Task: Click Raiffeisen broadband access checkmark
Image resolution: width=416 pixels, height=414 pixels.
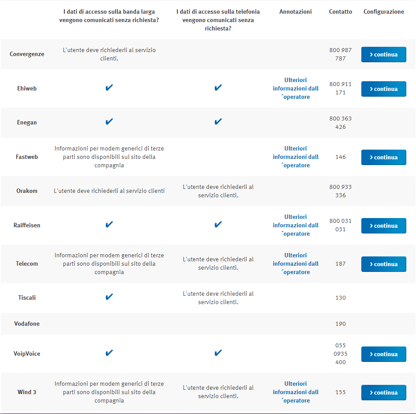Action: [109, 225]
